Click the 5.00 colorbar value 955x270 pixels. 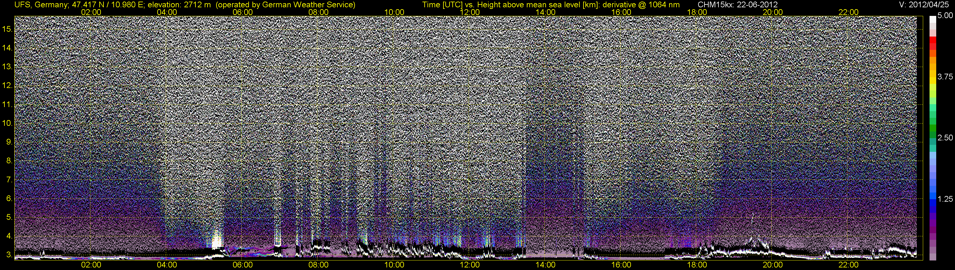(x=945, y=16)
